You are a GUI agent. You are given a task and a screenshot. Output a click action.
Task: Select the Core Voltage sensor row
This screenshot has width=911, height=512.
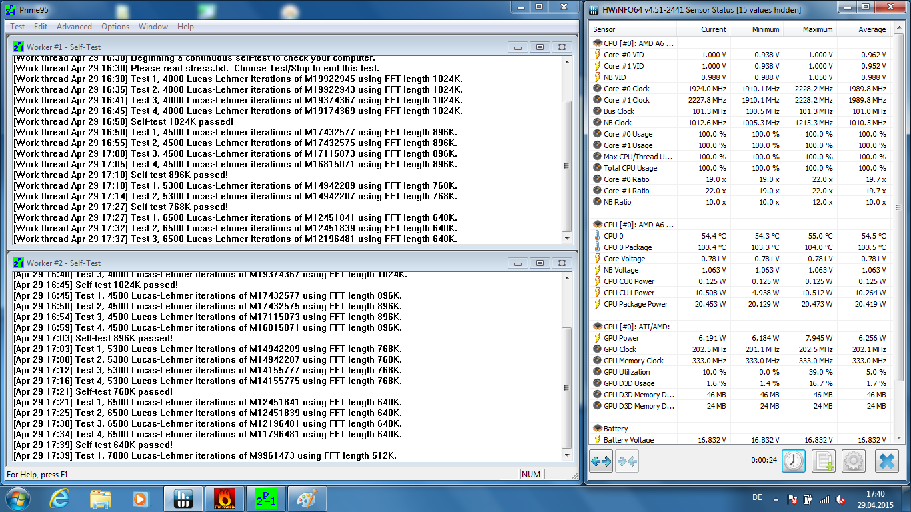pos(741,259)
